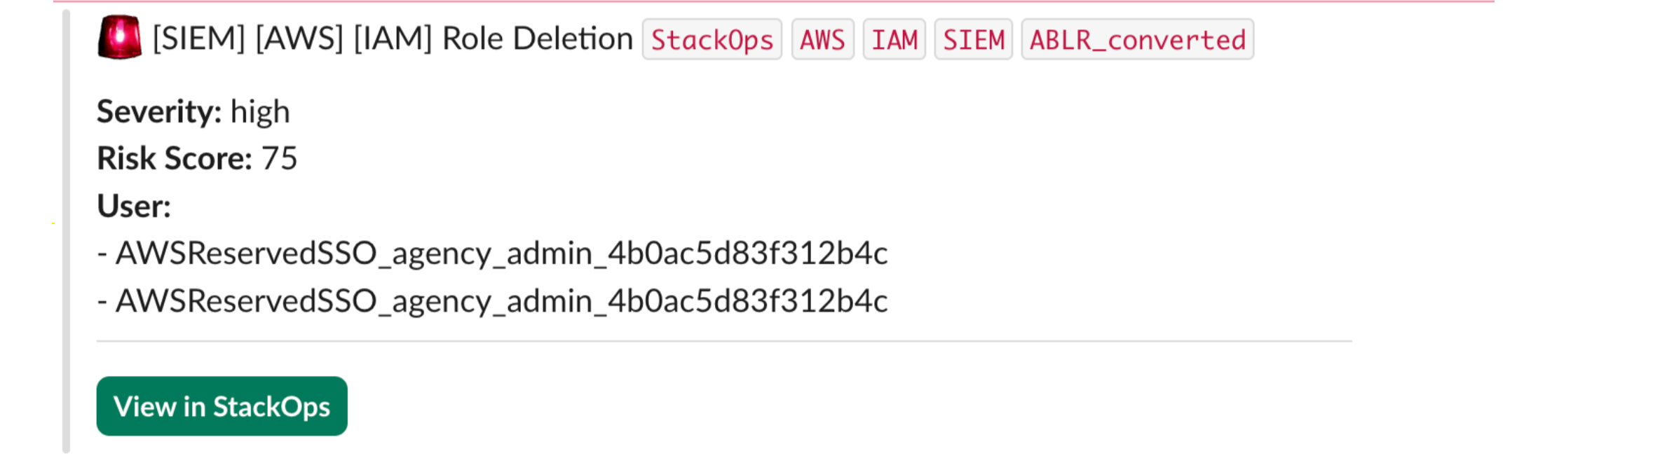Click the ABLR_converted tag badge
The width and height of the screenshot is (1674, 465).
1138,40
